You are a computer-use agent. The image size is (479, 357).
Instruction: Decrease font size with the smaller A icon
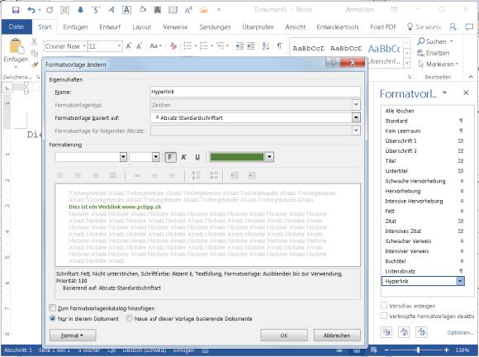tap(139, 46)
